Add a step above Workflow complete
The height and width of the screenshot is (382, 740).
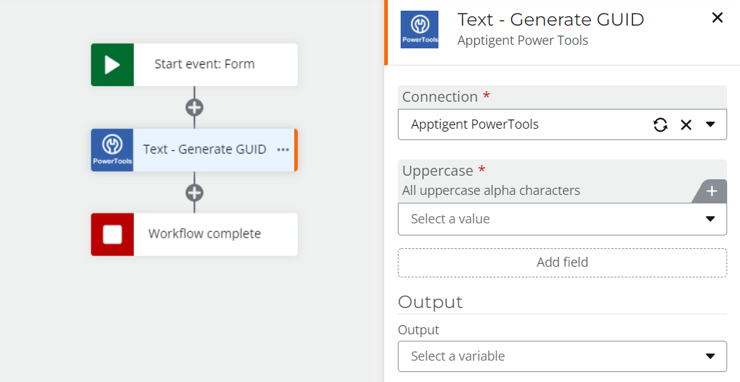click(x=195, y=192)
